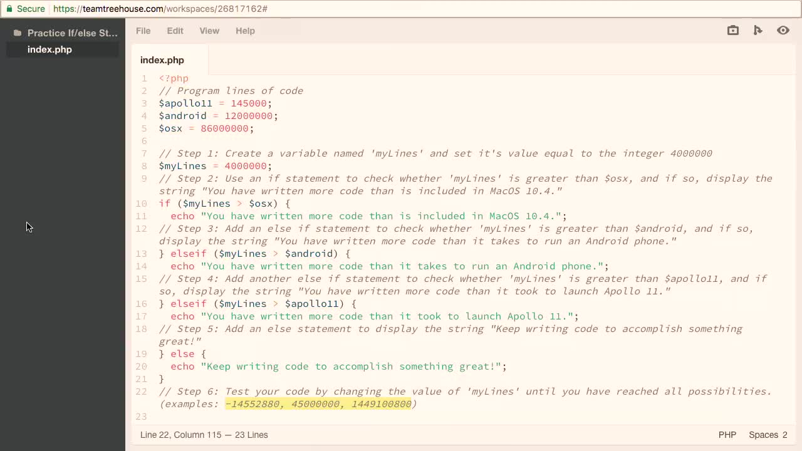Screen dimensions: 802x451
Task: Open the Help menu
Action: pyautogui.click(x=245, y=31)
